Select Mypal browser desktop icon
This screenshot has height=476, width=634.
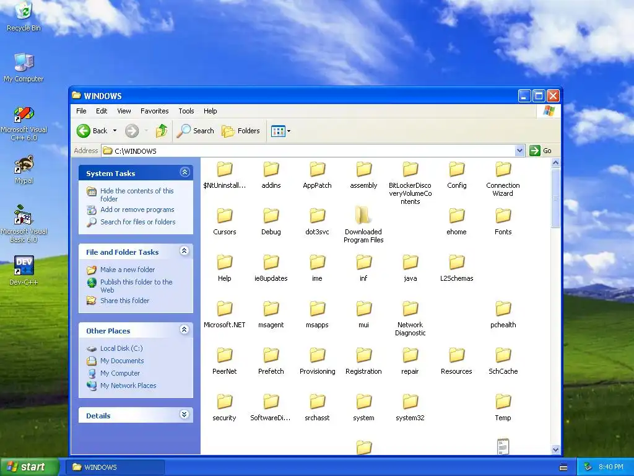coord(24,169)
